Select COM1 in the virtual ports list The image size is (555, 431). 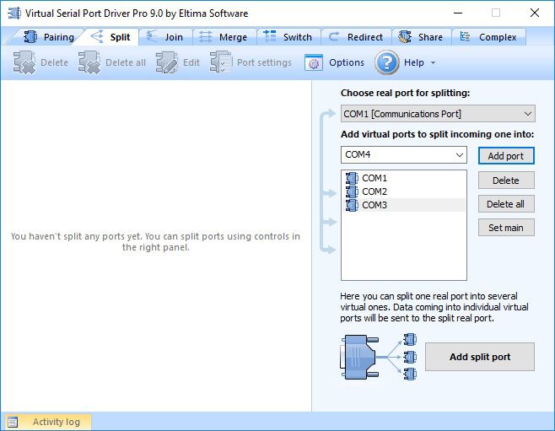click(404, 178)
